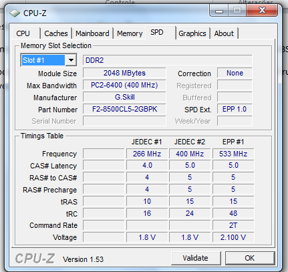Click the empty Buffered field
The image size is (288, 272).
click(235, 97)
